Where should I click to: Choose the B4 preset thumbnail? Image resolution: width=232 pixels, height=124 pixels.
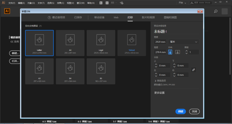coord(70,71)
